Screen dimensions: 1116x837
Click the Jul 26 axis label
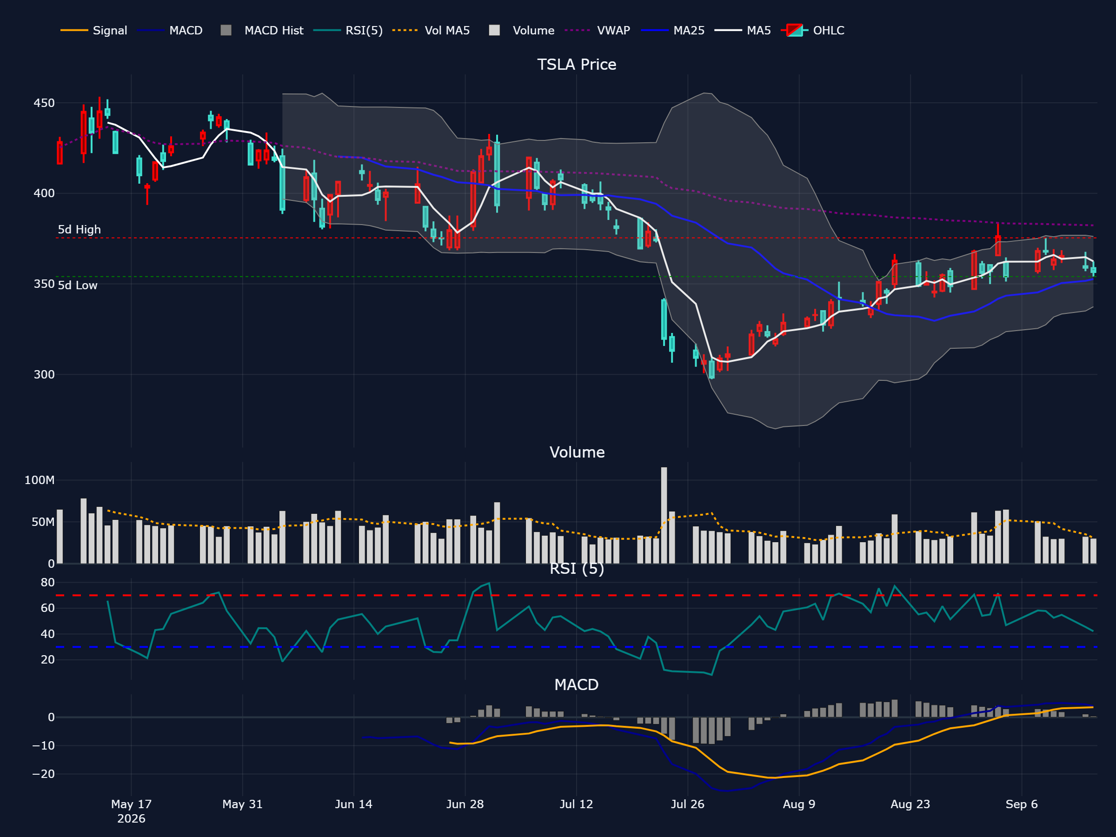687,804
